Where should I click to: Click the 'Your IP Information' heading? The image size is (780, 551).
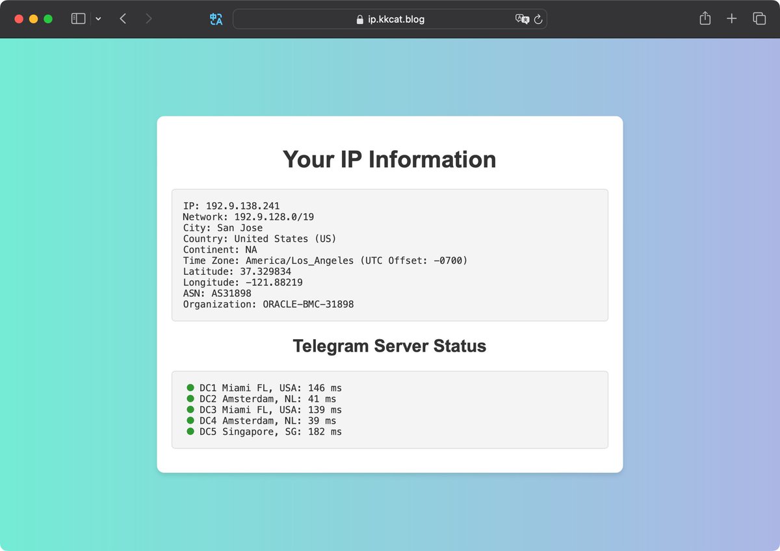389,159
